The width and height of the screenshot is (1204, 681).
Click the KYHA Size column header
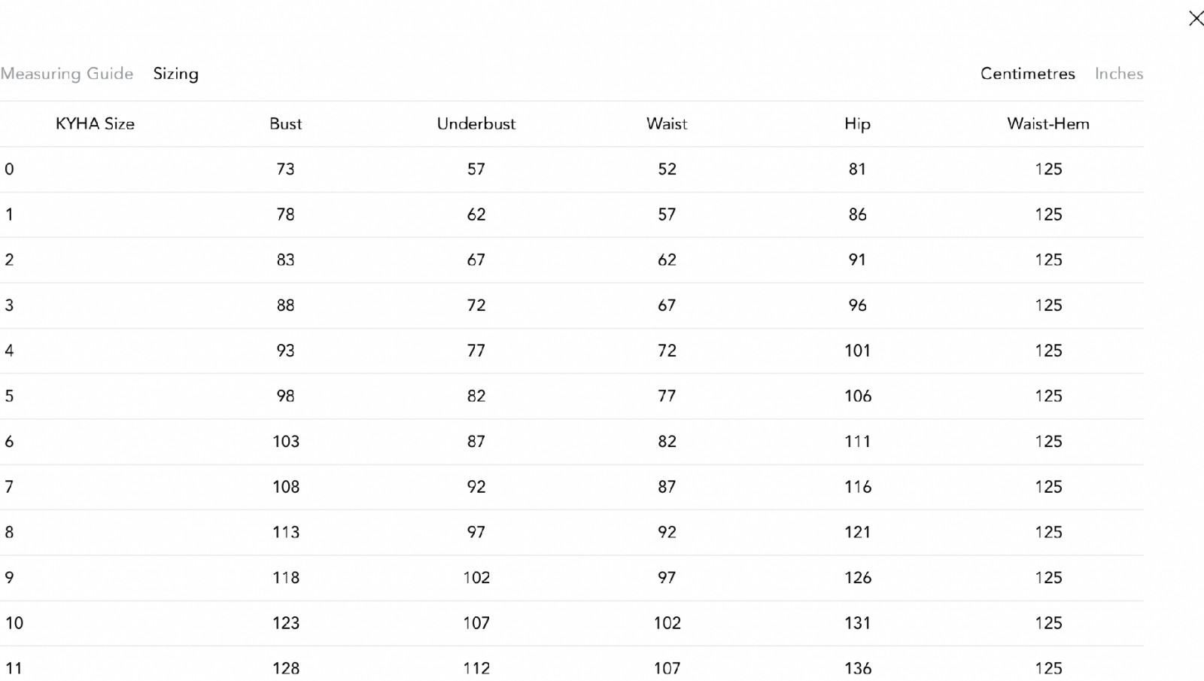(95, 124)
